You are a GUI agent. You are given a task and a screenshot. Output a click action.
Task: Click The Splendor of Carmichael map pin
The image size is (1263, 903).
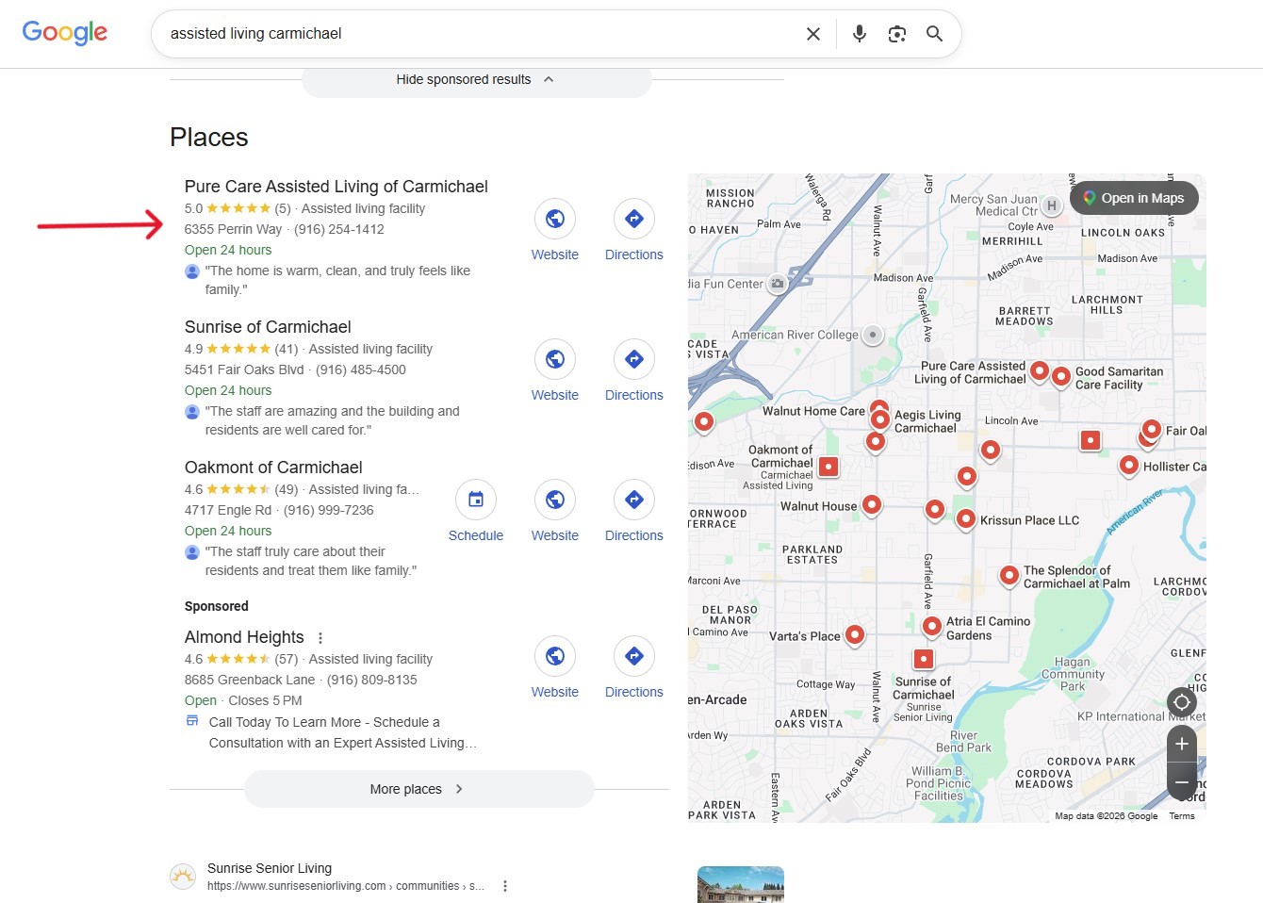click(x=1009, y=575)
